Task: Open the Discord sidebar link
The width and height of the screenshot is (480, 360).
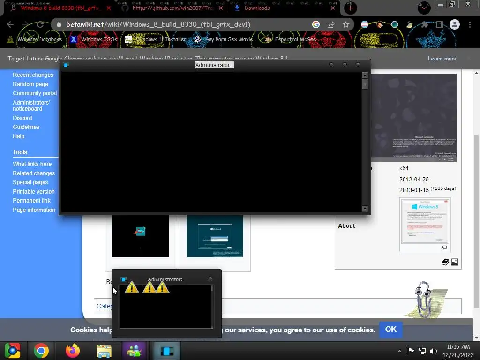Action: coord(22,118)
